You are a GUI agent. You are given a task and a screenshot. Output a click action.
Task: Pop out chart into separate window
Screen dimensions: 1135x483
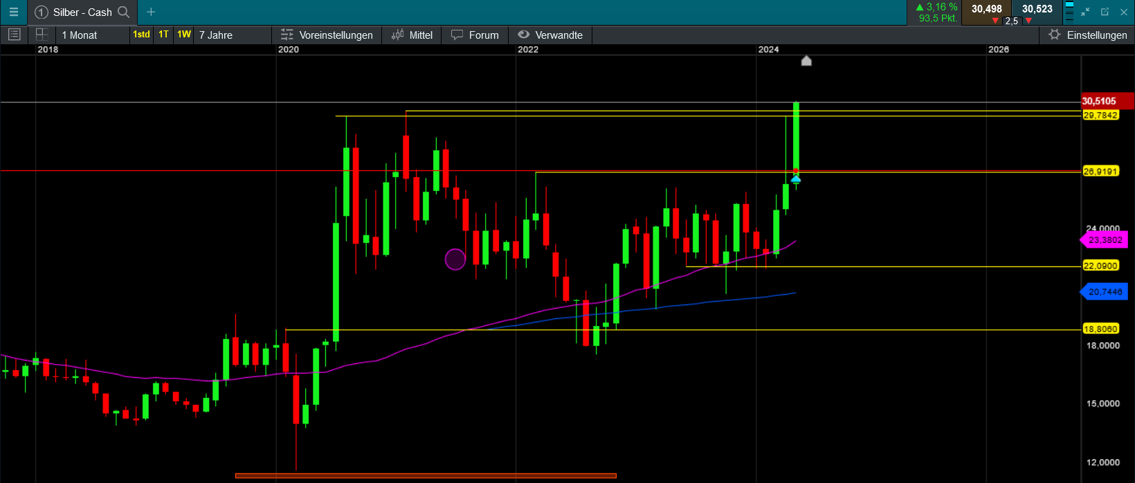[1105, 12]
